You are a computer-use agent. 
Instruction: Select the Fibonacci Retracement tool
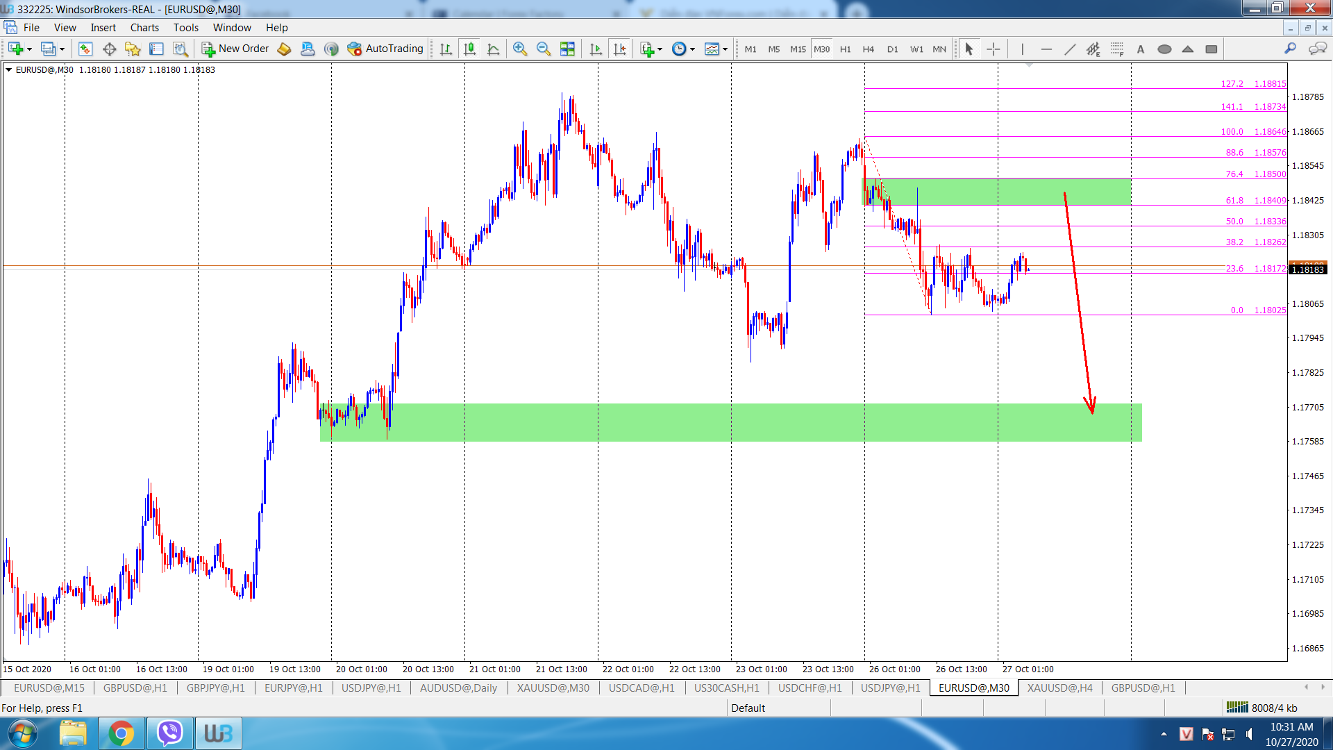[1117, 49]
